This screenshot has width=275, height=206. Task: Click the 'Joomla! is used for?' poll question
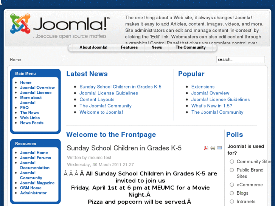tap(246, 150)
